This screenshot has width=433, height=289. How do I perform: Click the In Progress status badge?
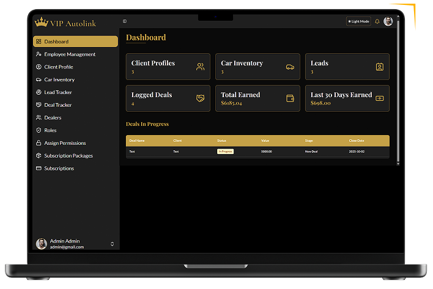225,152
